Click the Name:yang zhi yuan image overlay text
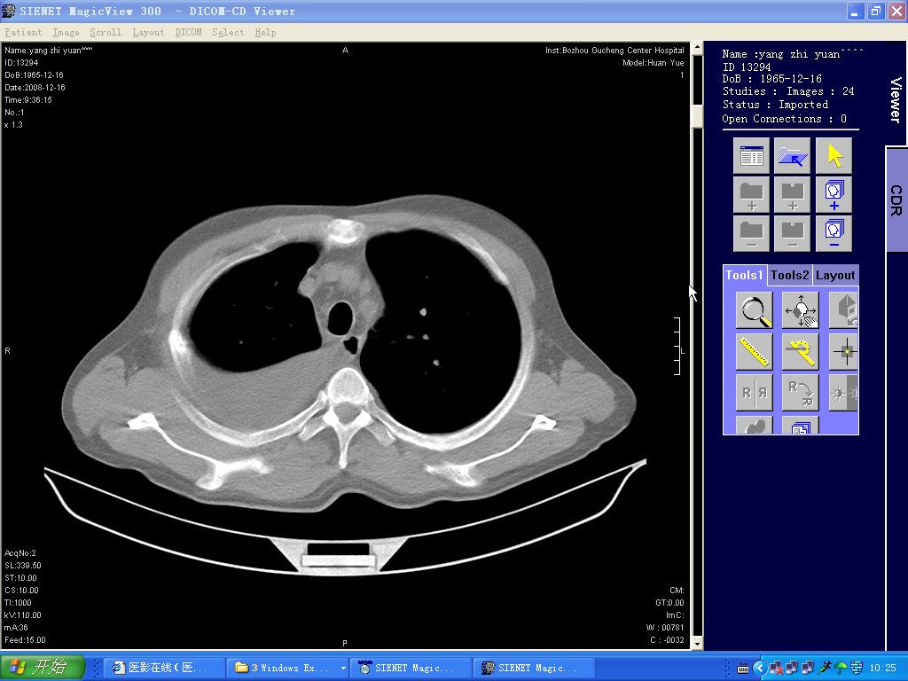This screenshot has width=908, height=681. point(48,51)
